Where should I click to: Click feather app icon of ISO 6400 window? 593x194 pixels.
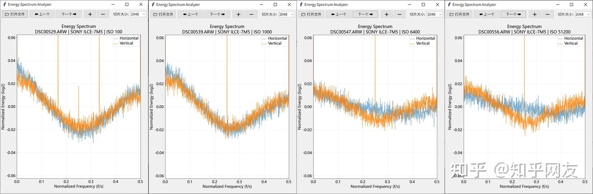(301, 5)
